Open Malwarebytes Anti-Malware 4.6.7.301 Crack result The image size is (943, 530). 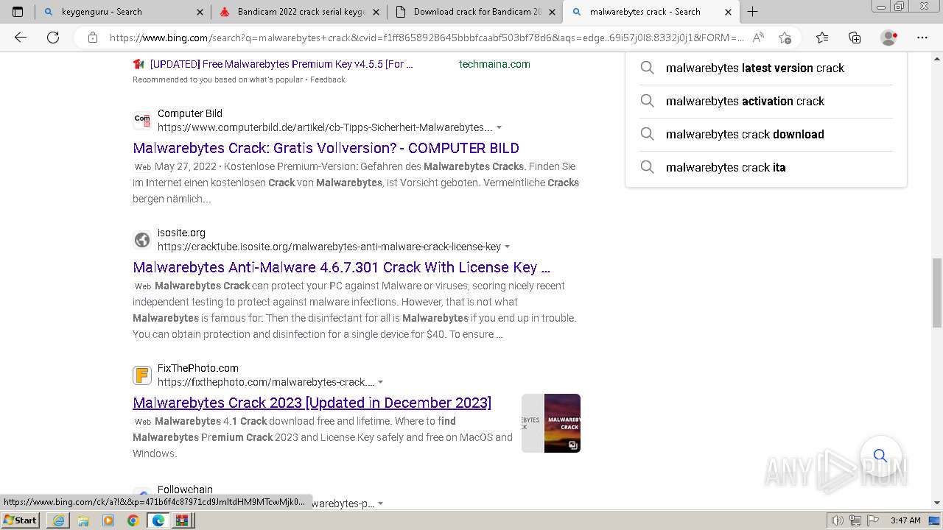tap(341, 267)
